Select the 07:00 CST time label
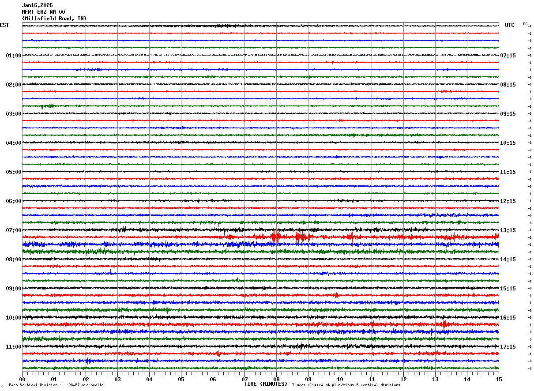This screenshot has height=391, width=534. tap(14, 230)
